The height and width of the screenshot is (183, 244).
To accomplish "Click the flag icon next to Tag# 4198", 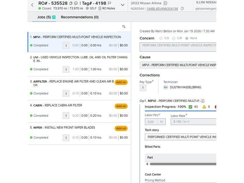I will [x=109, y=3].
